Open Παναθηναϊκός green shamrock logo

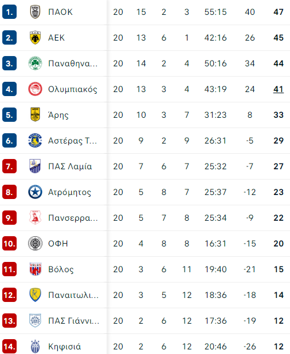pos(36,63)
